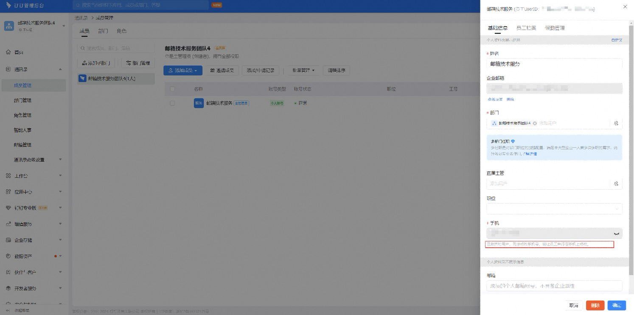Switch to 员工档案 tab in edit panel

[526, 28]
